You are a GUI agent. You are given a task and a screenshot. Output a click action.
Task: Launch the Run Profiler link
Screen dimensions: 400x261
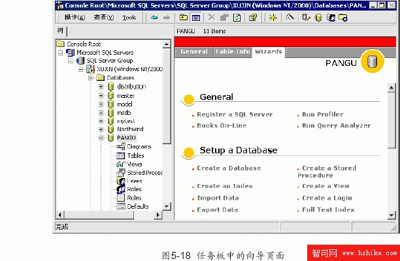coord(323,115)
